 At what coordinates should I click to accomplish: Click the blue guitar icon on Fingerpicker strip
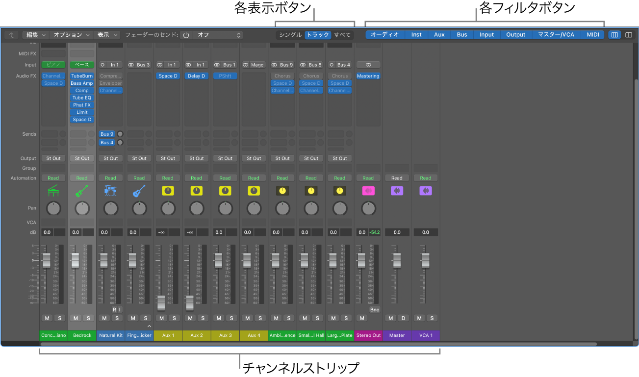coord(139,191)
